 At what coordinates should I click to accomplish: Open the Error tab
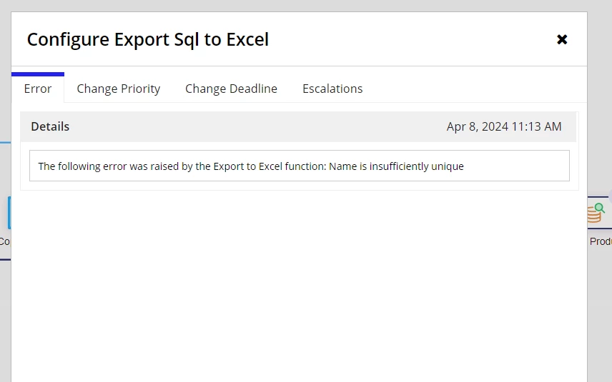tap(38, 89)
